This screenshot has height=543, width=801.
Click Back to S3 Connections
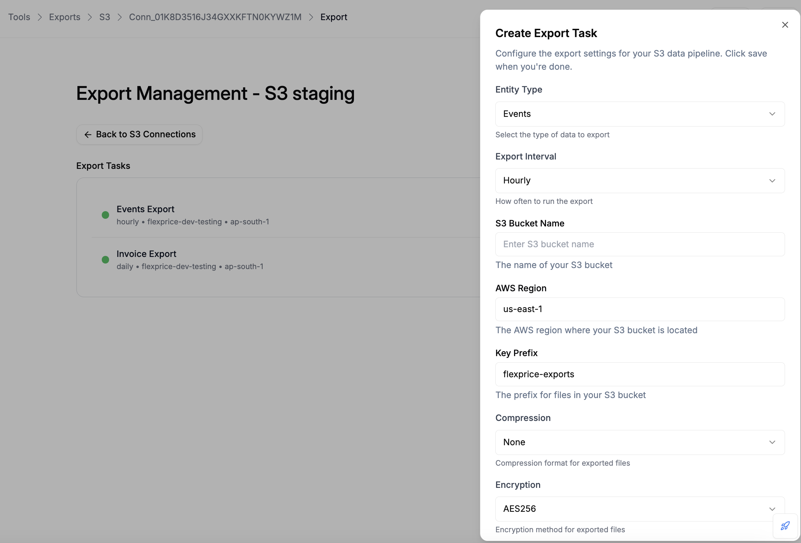(x=139, y=134)
